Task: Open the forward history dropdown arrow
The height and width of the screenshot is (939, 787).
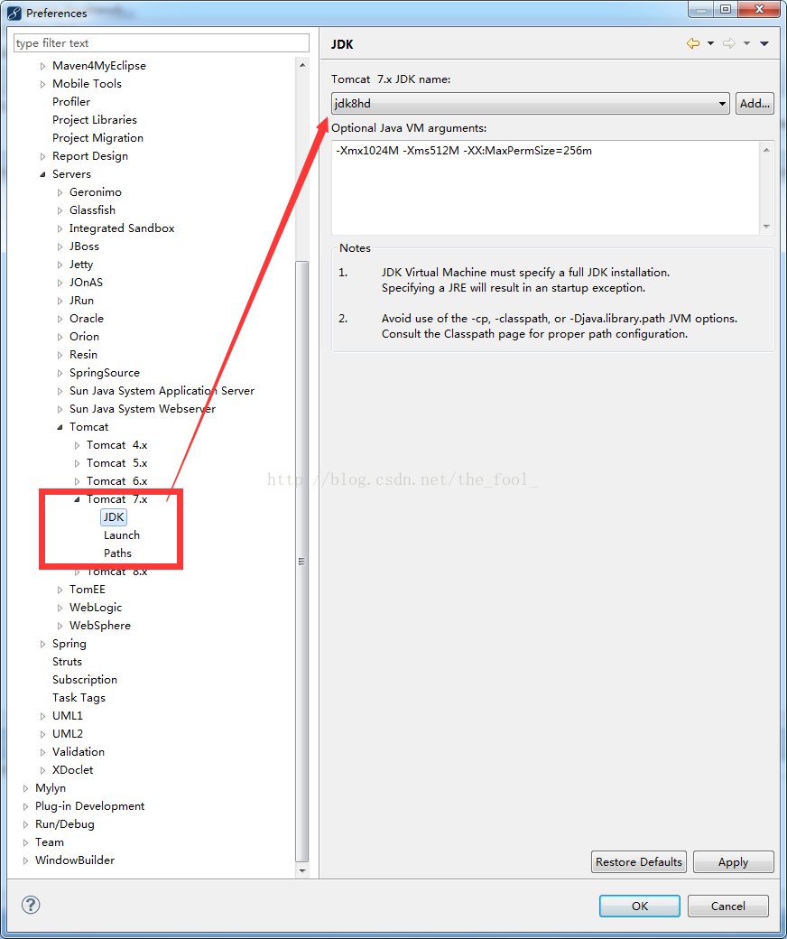Action: pyautogui.click(x=746, y=43)
